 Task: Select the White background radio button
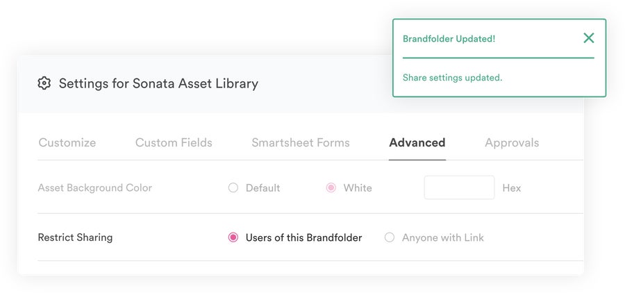(331, 187)
